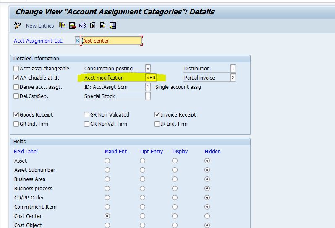The image size is (335, 228).
Task: Click the ID: AcctAssgt Scrn field
Action: pos(148,87)
